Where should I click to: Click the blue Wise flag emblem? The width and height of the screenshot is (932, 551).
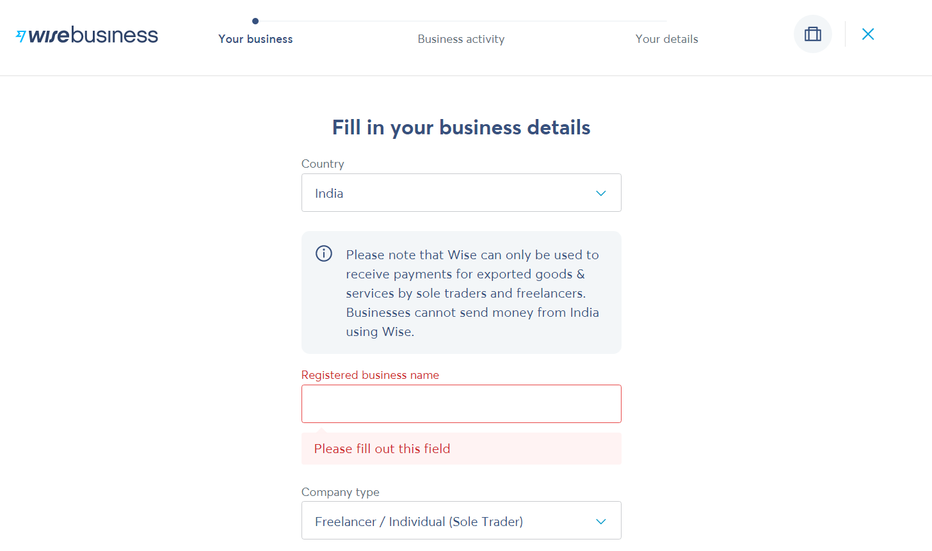21,36
